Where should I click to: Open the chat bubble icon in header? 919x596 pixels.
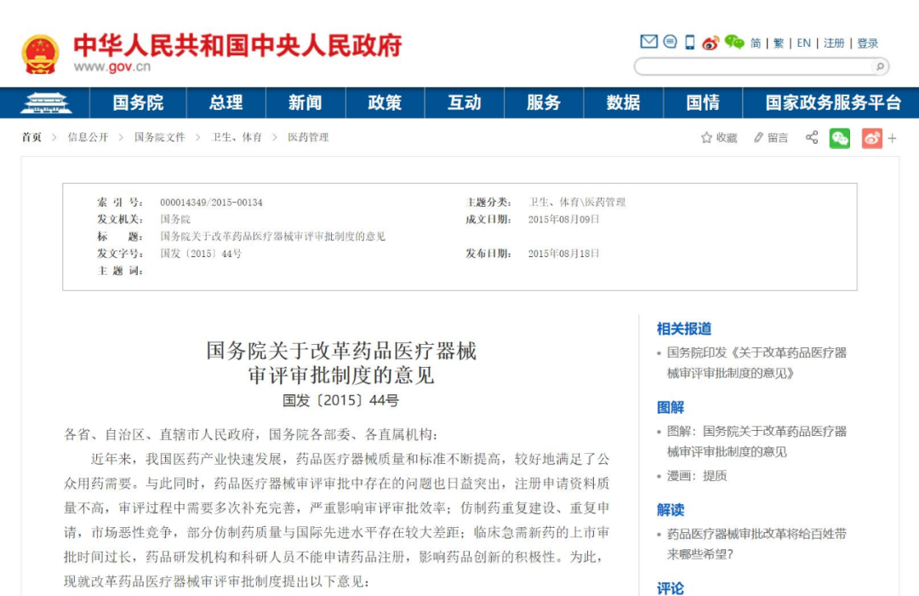[x=670, y=43]
